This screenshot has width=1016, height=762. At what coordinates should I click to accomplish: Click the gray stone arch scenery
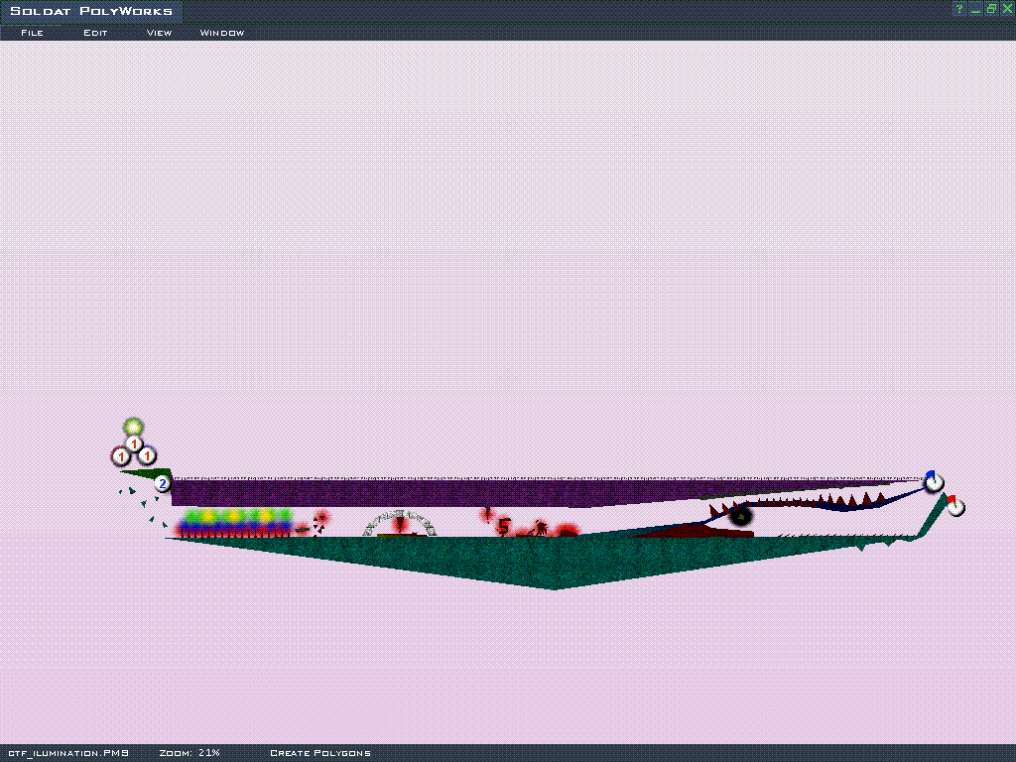tap(400, 523)
